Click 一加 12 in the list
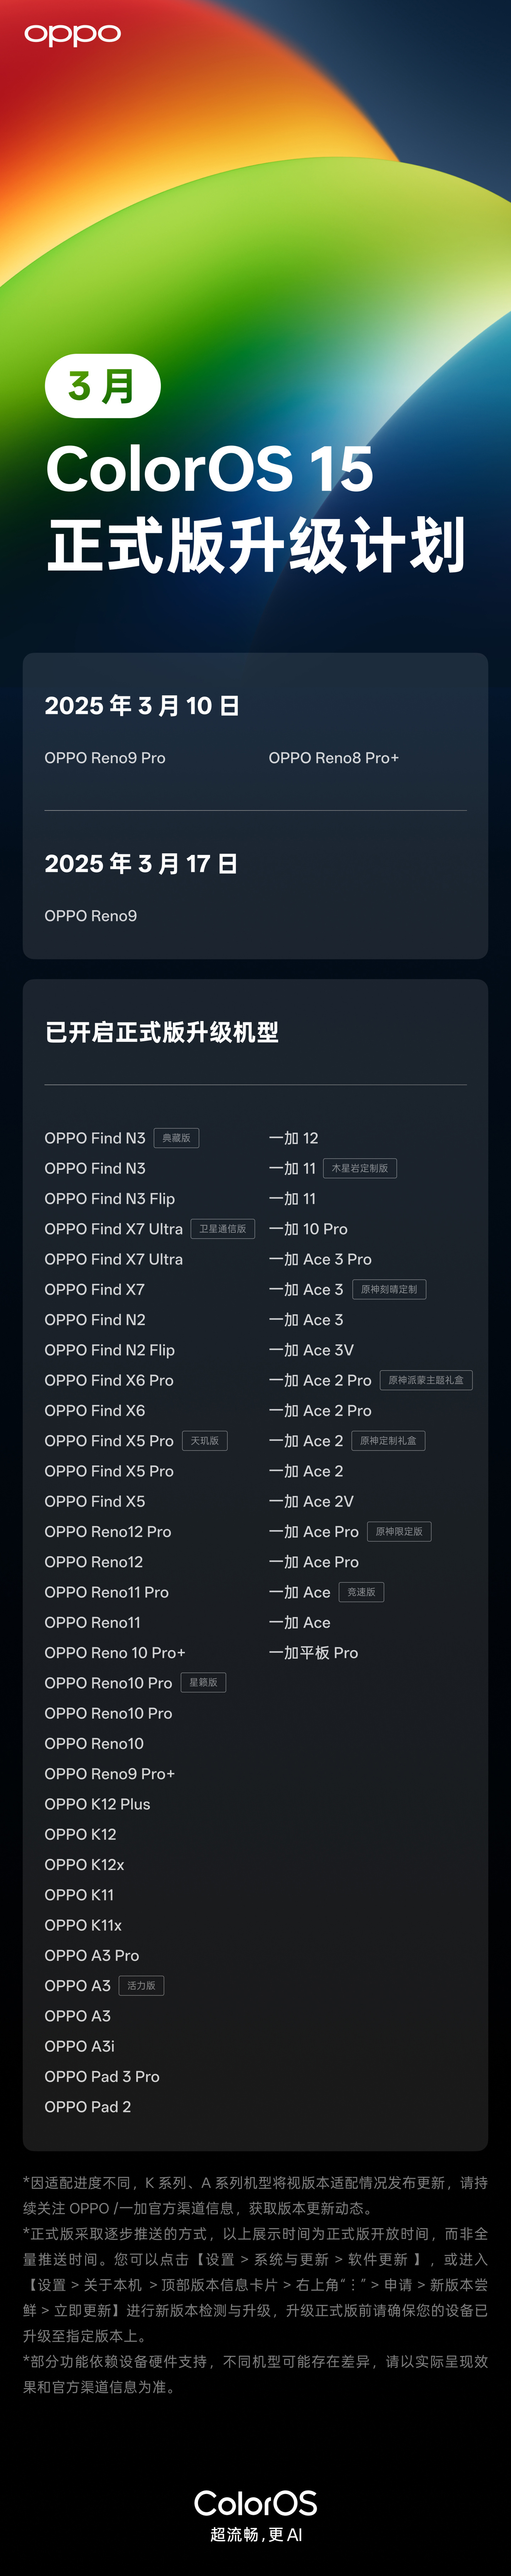The width and height of the screenshot is (511, 2576). (293, 1138)
